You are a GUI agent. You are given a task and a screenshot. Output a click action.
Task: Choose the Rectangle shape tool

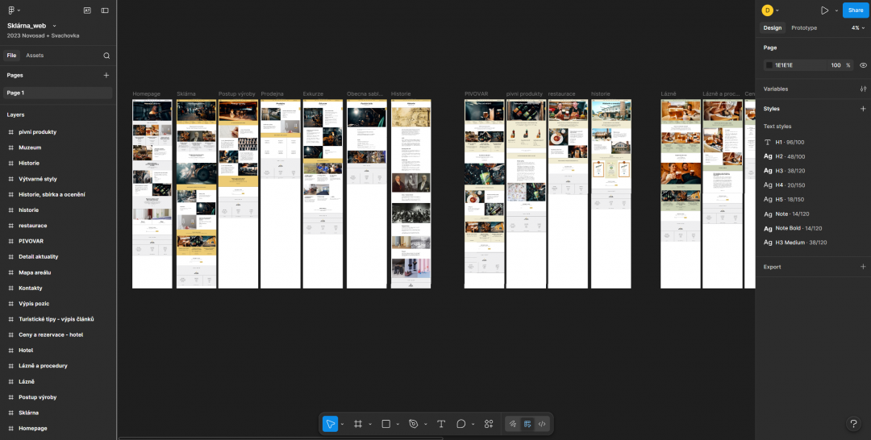point(386,424)
